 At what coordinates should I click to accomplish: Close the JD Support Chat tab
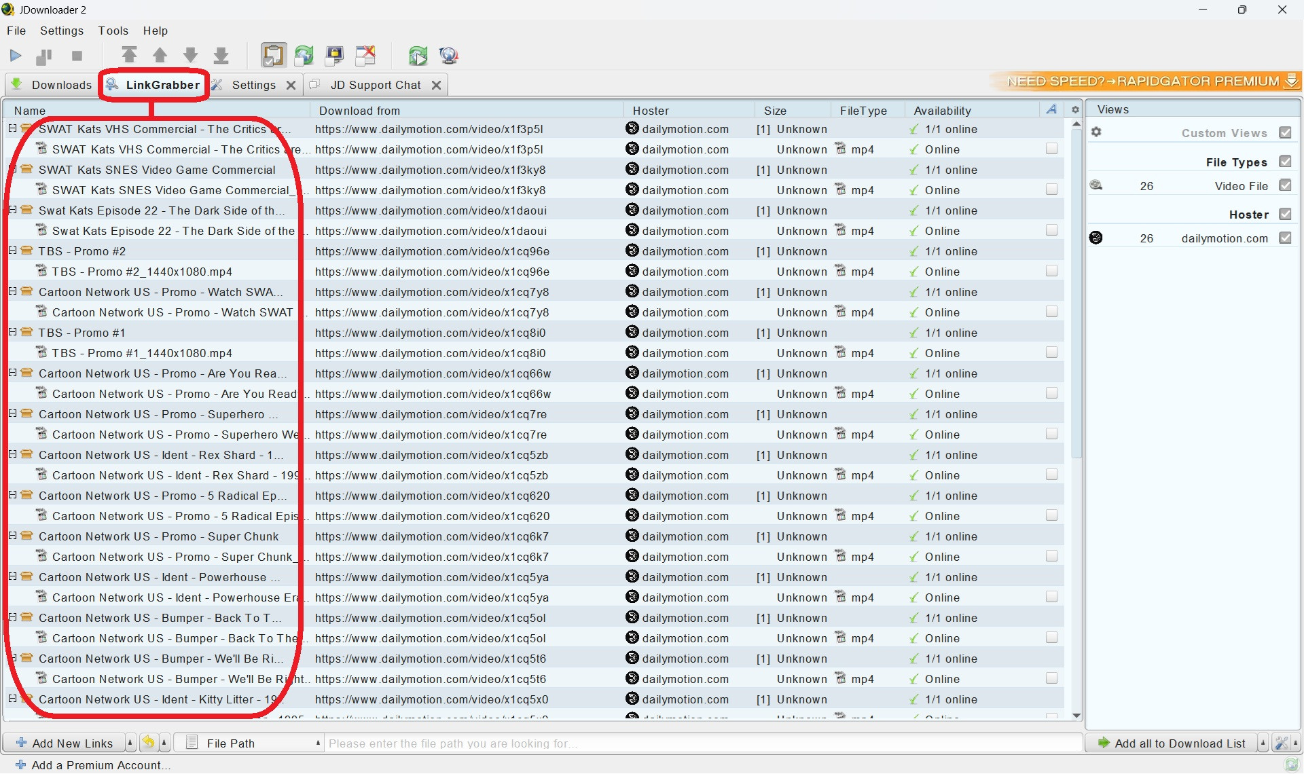point(436,85)
